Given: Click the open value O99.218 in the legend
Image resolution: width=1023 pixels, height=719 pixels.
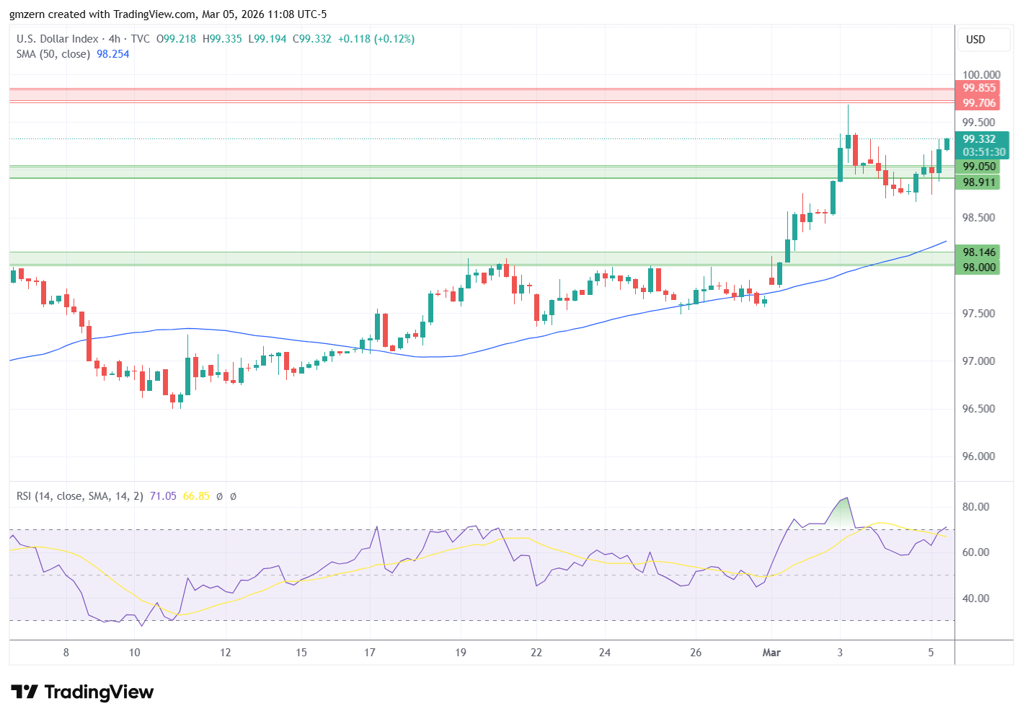Looking at the screenshot, I should coord(177,39).
